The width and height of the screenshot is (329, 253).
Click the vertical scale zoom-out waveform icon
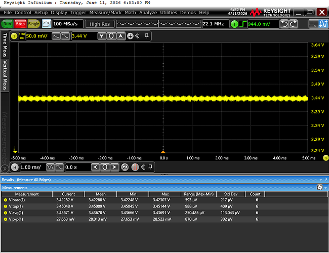coord(56,36)
